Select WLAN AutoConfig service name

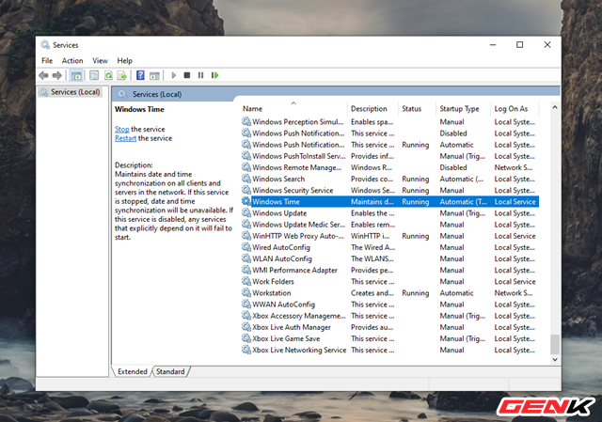point(282,258)
